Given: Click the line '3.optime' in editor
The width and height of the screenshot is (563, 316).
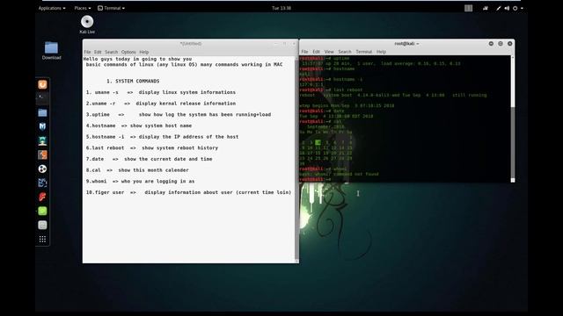Looking at the screenshot, I should (179, 115).
